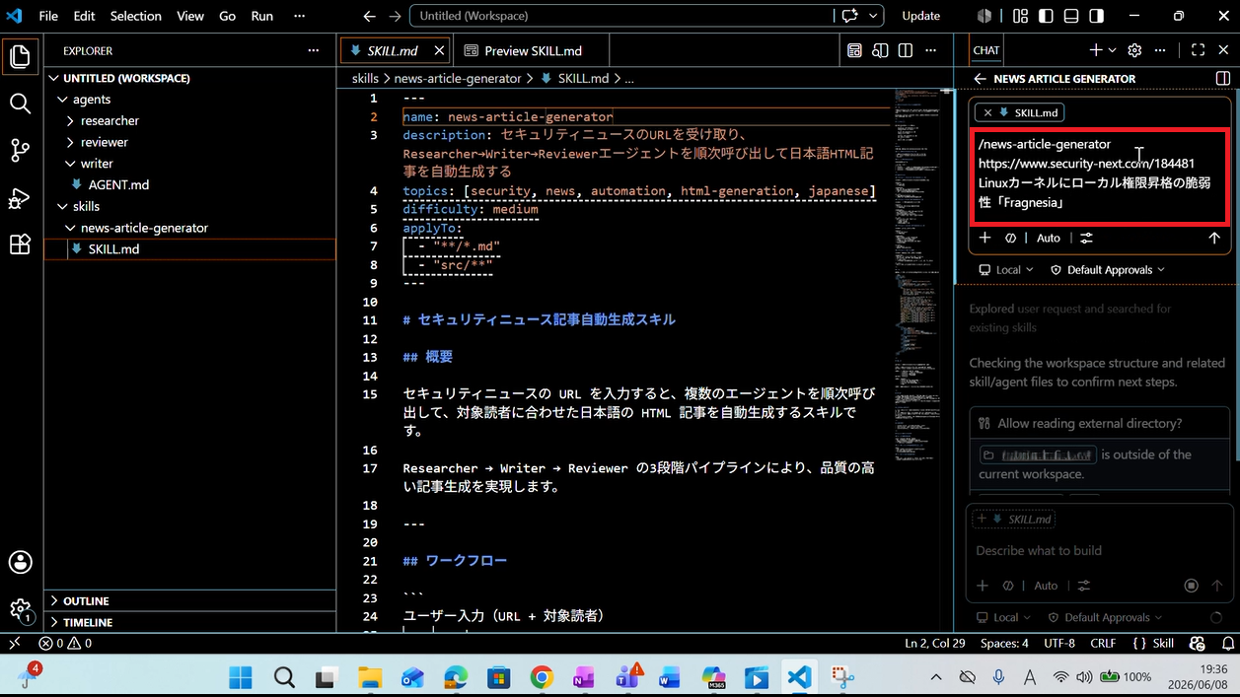
Task: Remove SKILL.md attachment chip from prompt
Action: (x=987, y=112)
